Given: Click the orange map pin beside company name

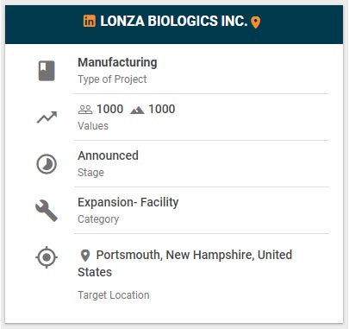Looking at the screenshot, I should tap(255, 22).
